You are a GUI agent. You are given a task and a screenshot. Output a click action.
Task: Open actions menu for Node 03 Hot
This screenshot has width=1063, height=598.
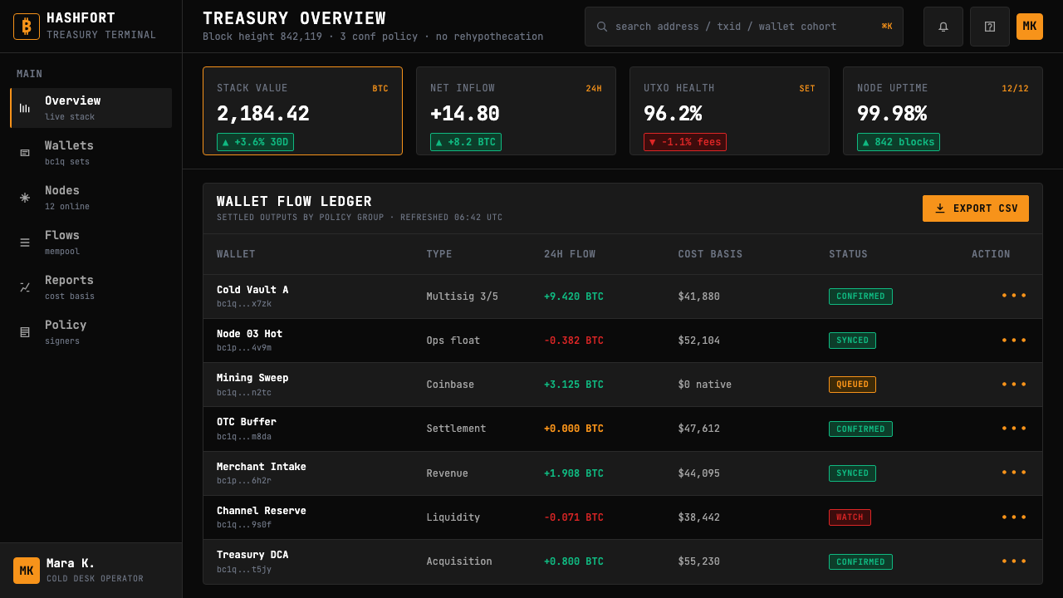click(x=1014, y=341)
